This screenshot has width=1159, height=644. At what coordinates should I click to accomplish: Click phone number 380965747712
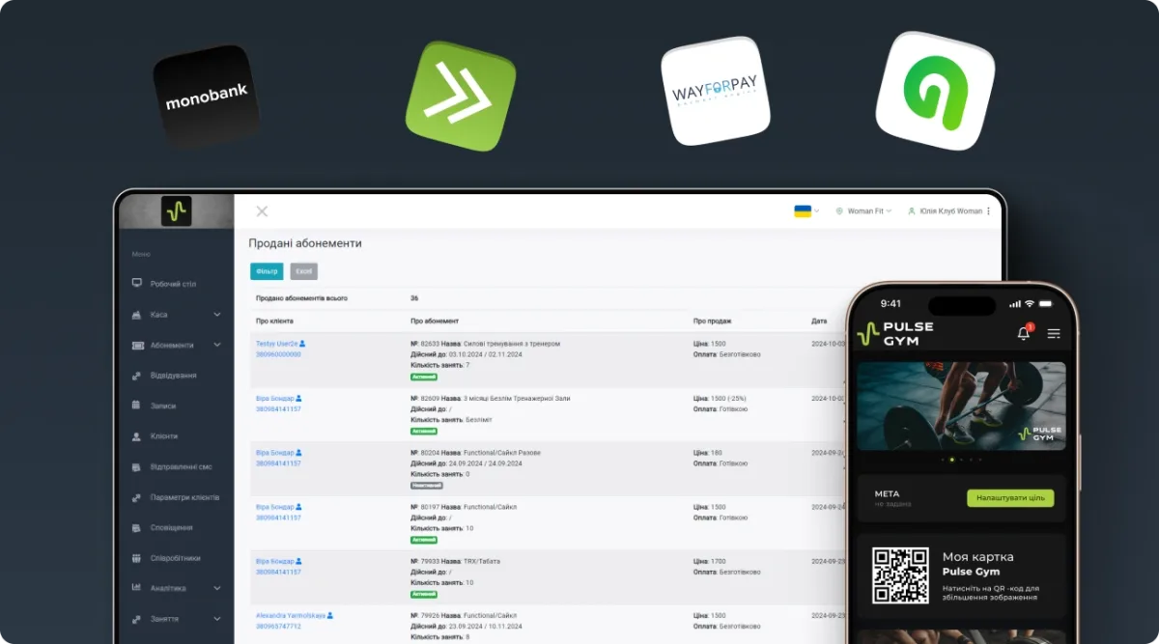click(x=278, y=626)
